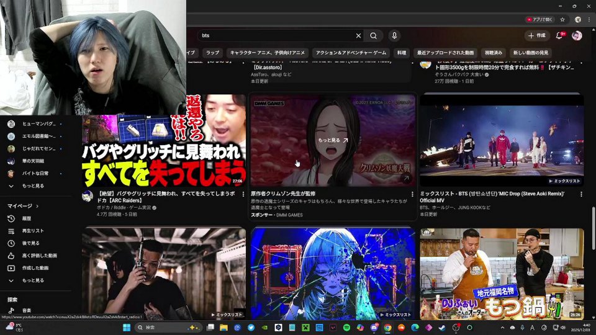Open the エモル図書館 subscription channel
This screenshot has height=335, width=596.
click(x=35, y=136)
